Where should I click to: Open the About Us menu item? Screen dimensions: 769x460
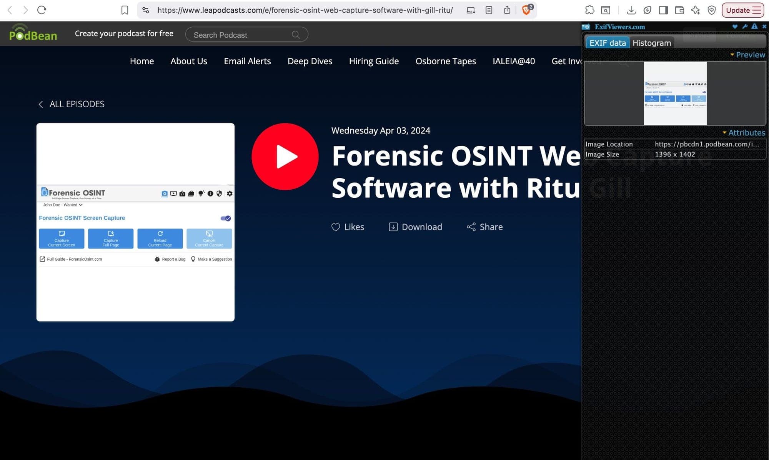(189, 61)
